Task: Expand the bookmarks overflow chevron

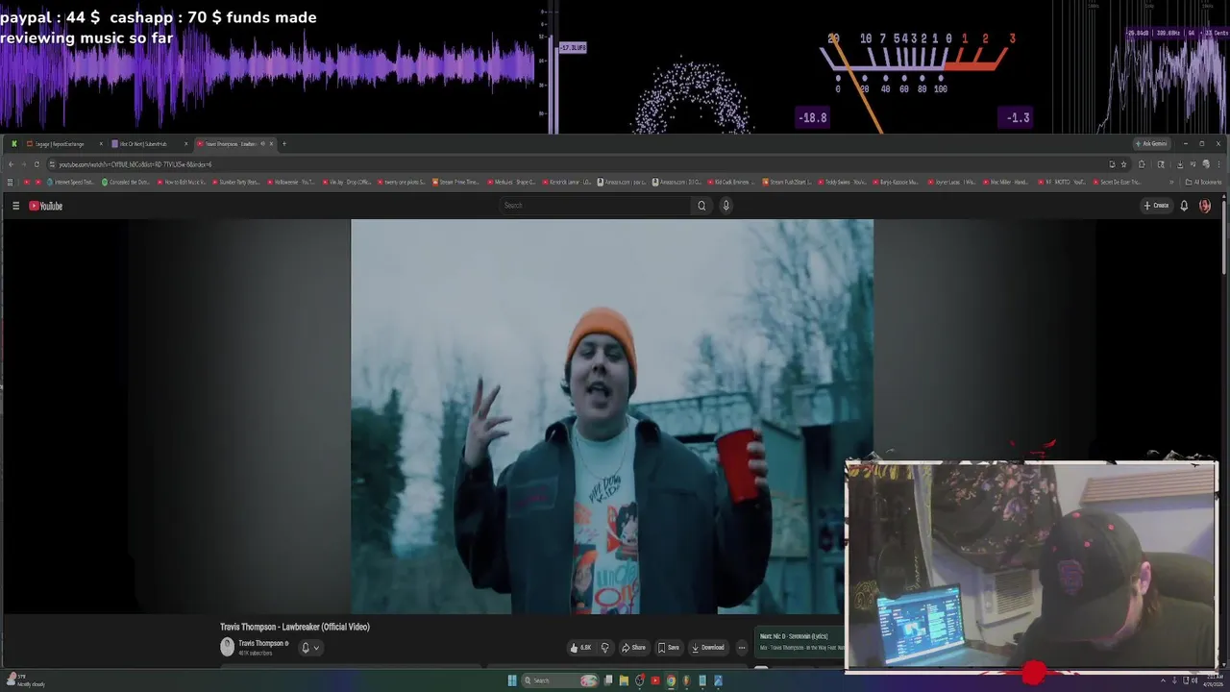Action: pos(1171,182)
